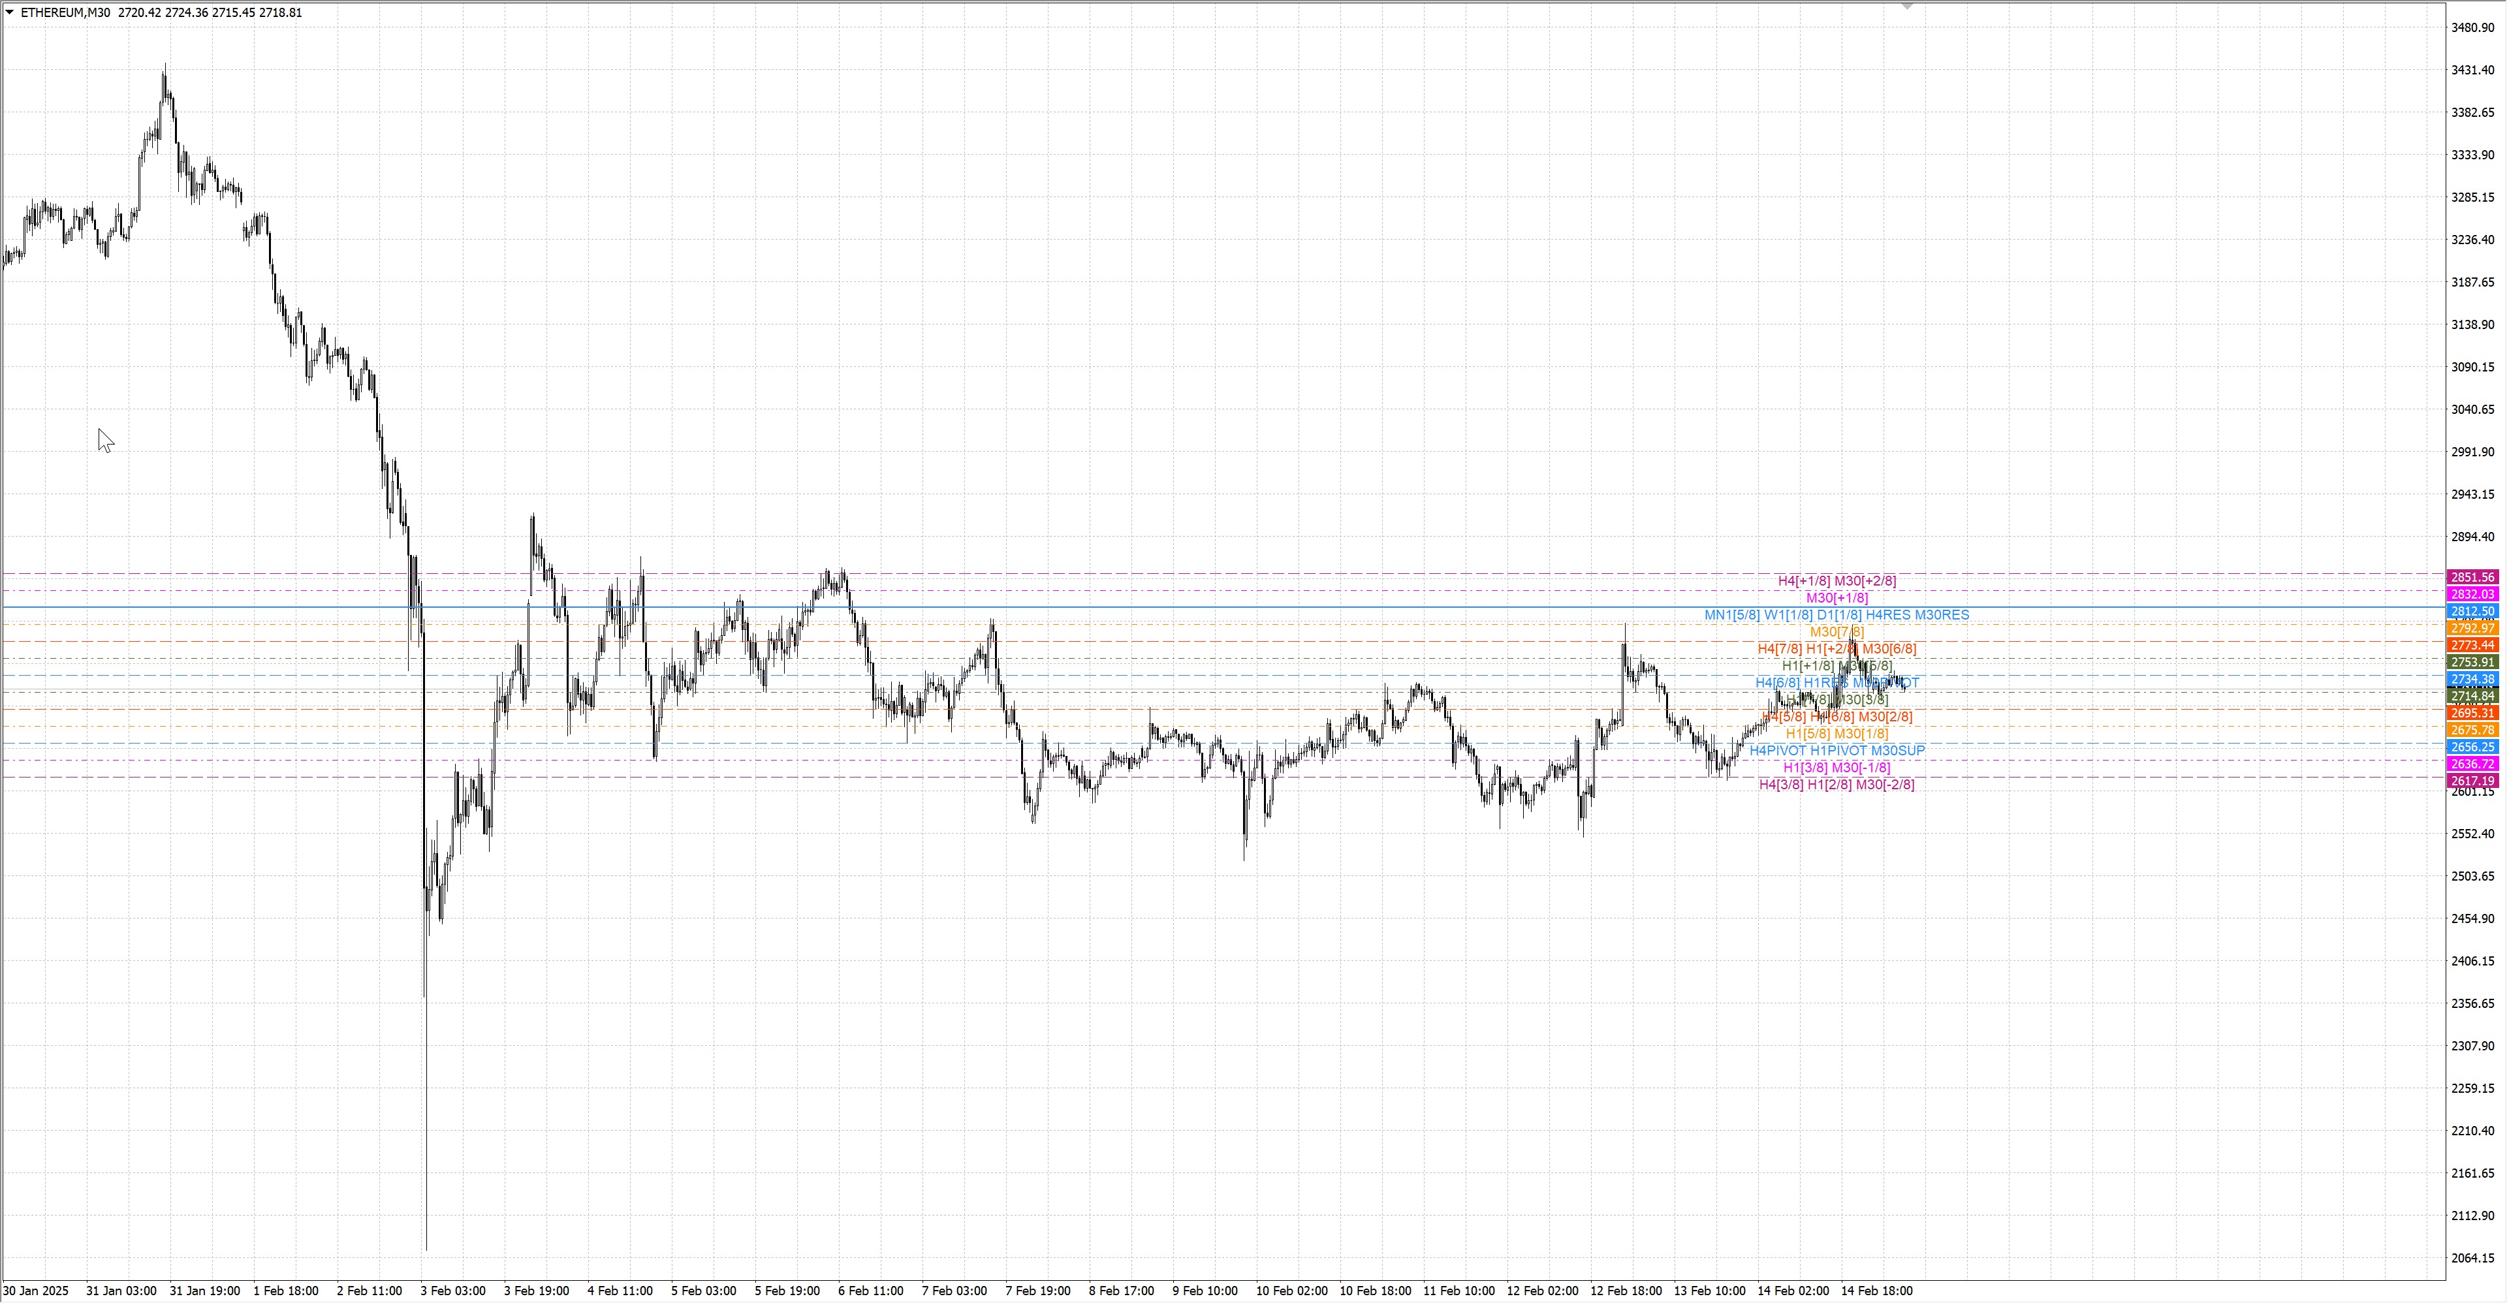The width and height of the screenshot is (2507, 1303).
Task: Click the chart shift marker at top edge
Action: pos(1906,7)
